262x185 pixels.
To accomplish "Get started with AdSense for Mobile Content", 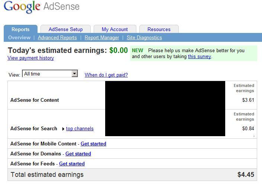I will click(93, 144).
